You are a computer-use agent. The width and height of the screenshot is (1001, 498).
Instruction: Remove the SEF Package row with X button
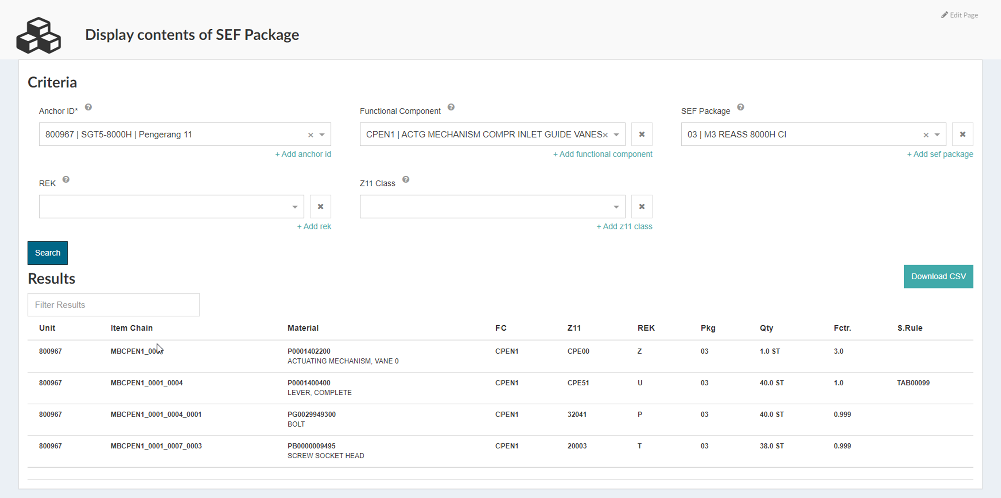[962, 134]
